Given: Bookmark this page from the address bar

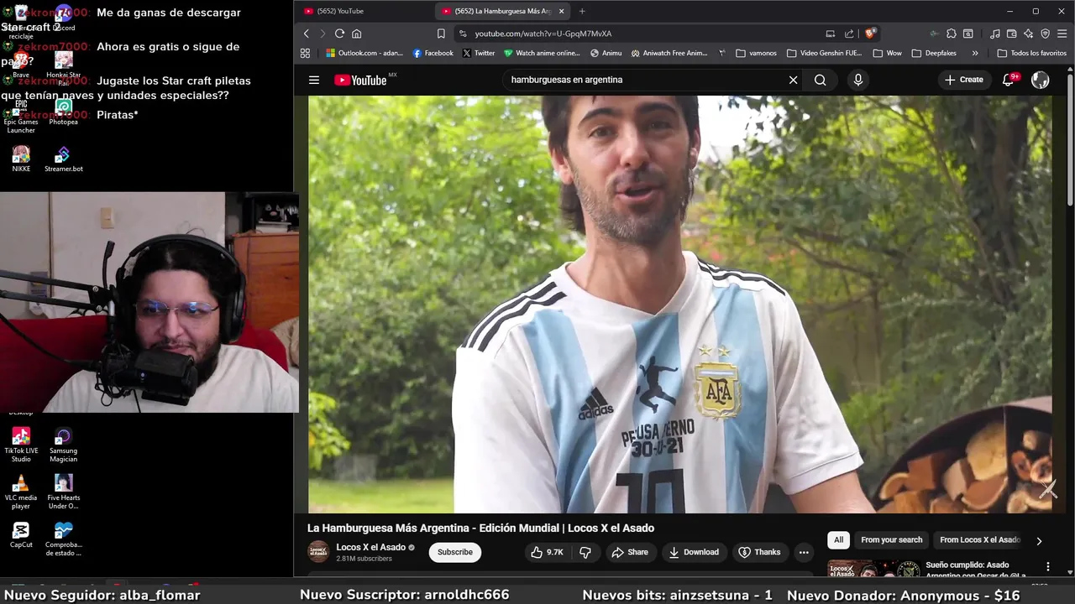Looking at the screenshot, I should [x=441, y=34].
